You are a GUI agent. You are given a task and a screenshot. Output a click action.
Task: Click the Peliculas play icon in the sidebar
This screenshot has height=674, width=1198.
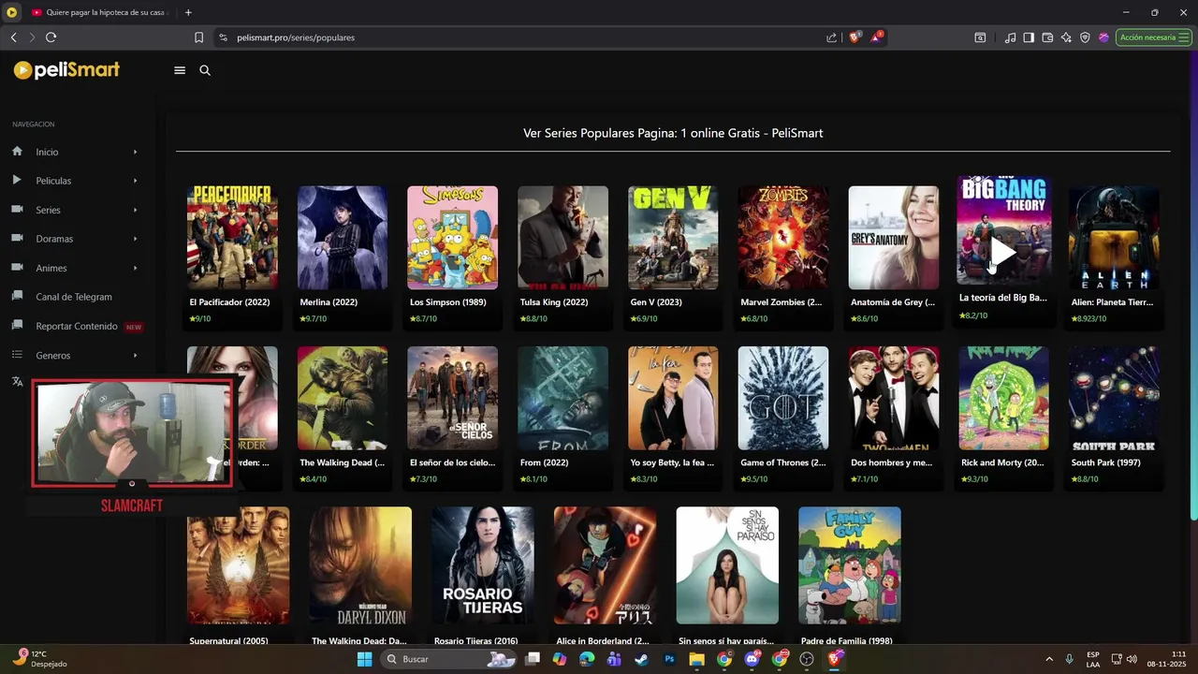17,180
